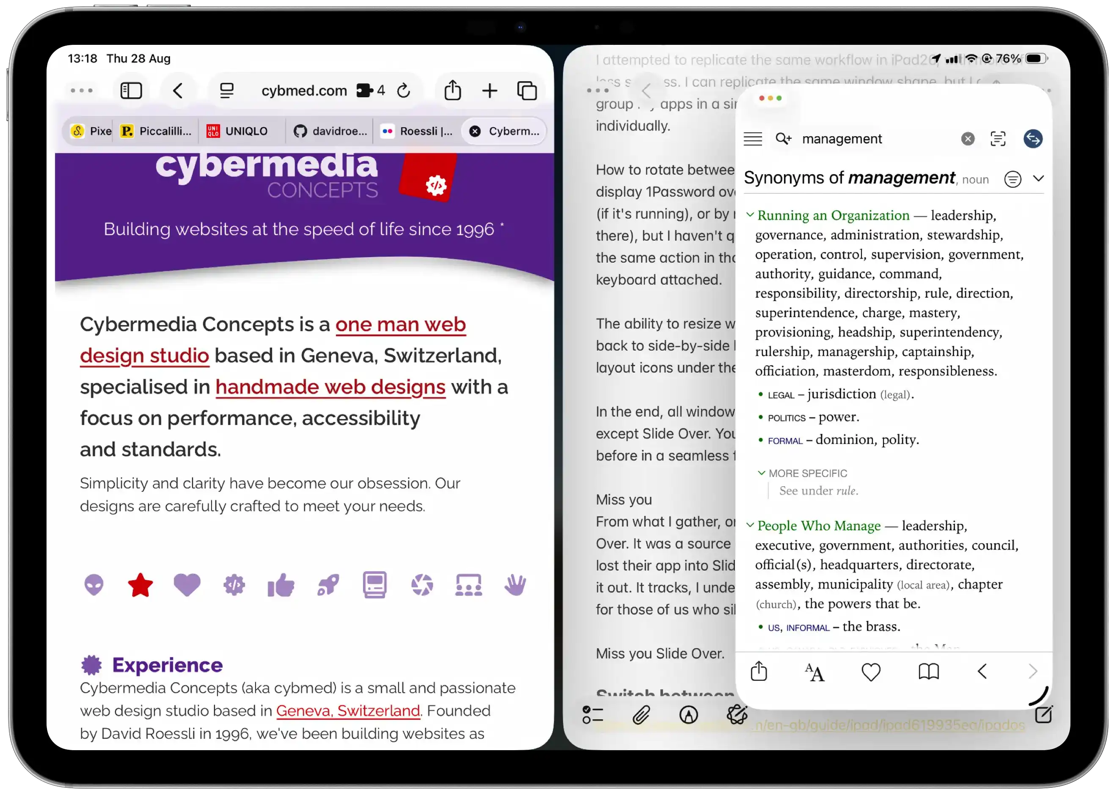Share the thesaurus entry
Screen dimensions: 1117x795
tap(759, 672)
